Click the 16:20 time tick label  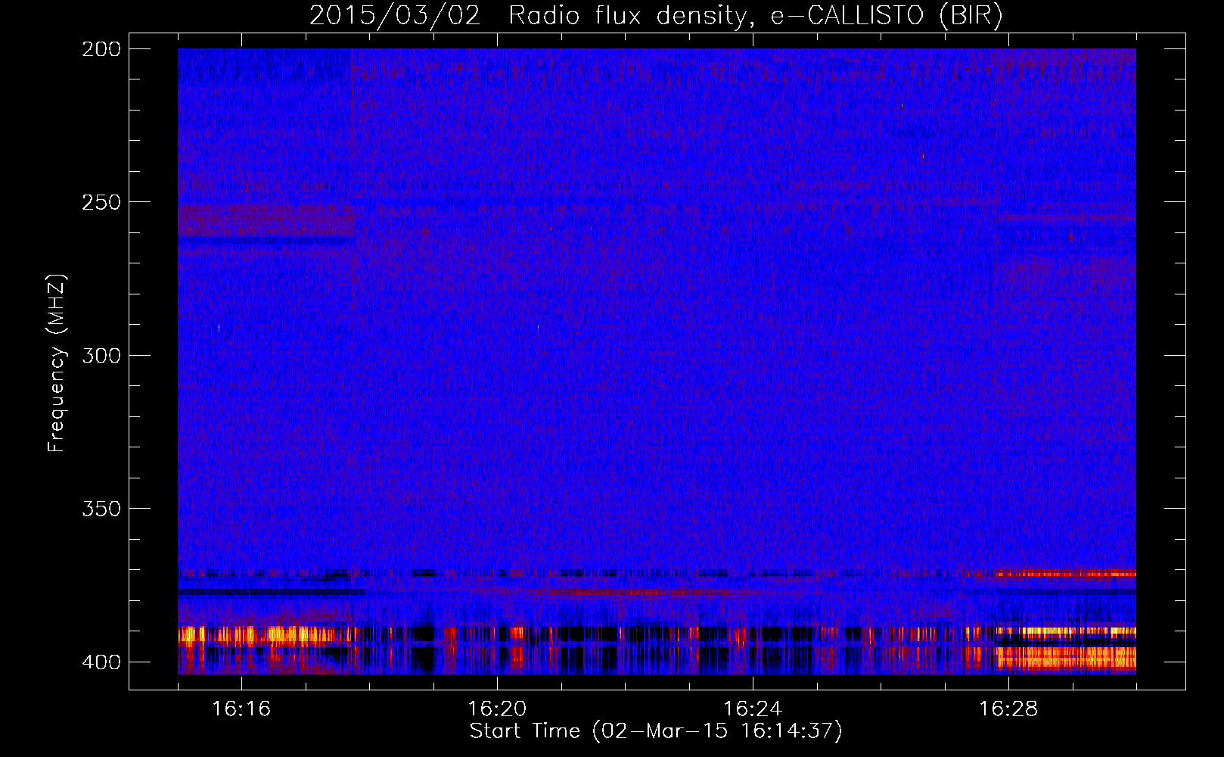pos(497,709)
